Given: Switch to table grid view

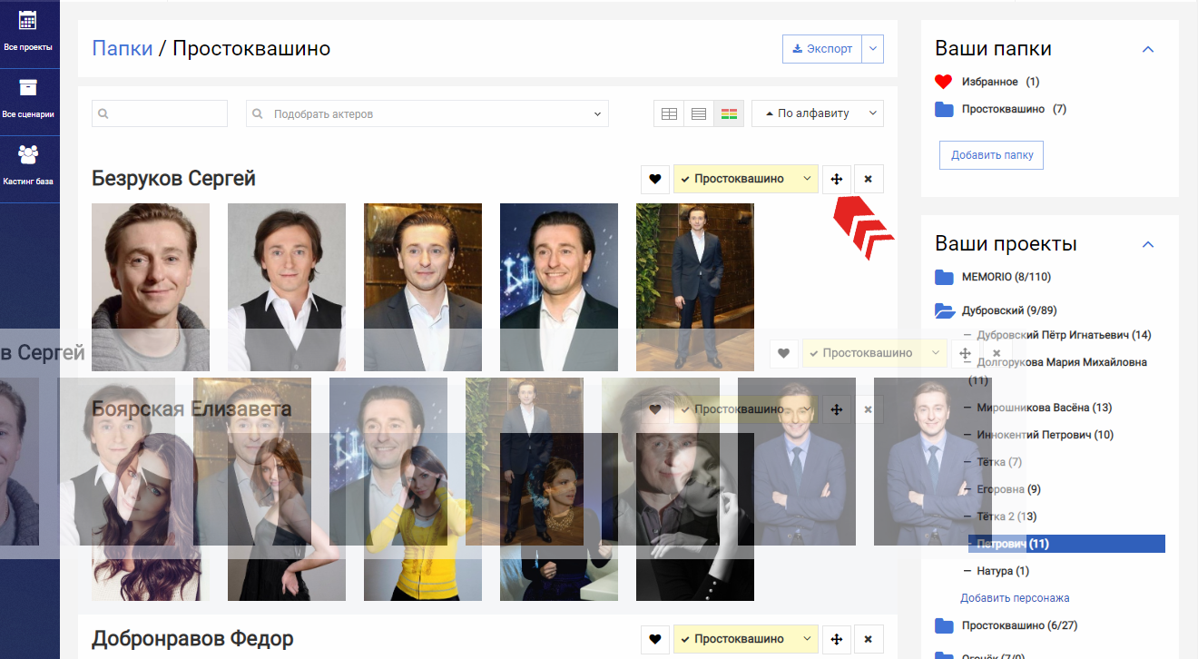Looking at the screenshot, I should click(x=669, y=113).
